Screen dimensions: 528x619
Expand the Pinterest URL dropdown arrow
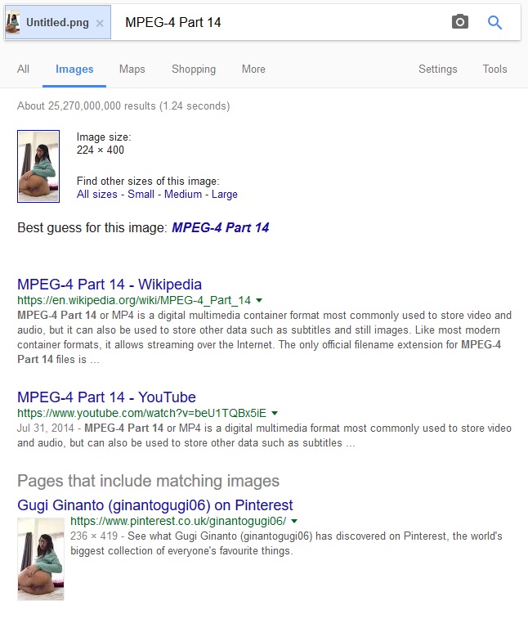point(294,521)
